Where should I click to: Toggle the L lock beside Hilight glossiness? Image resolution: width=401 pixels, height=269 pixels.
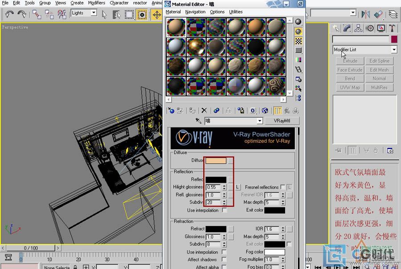[x=237, y=187]
